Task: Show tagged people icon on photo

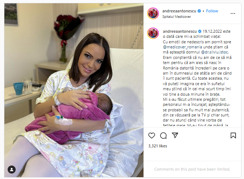Action: point(12,169)
